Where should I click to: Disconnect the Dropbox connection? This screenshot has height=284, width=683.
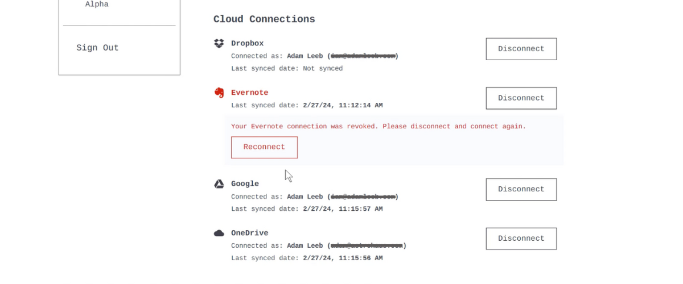pyautogui.click(x=521, y=49)
